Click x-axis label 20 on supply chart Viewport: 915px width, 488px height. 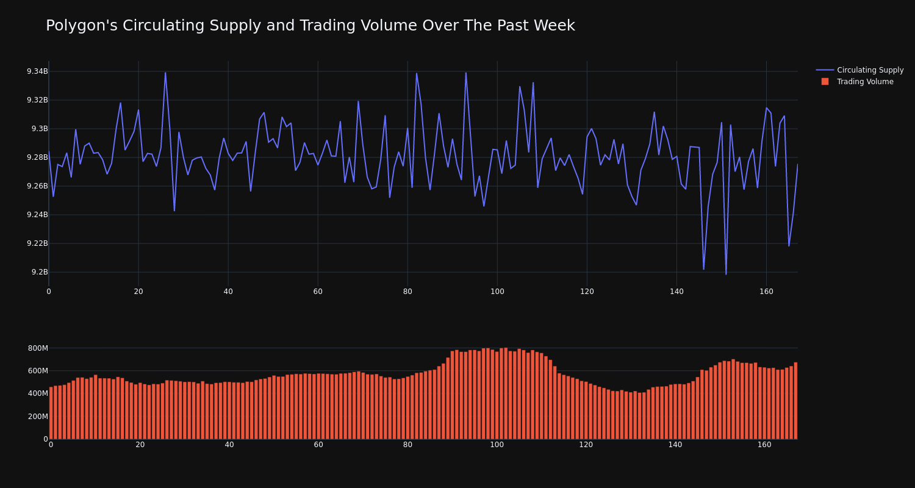click(138, 292)
